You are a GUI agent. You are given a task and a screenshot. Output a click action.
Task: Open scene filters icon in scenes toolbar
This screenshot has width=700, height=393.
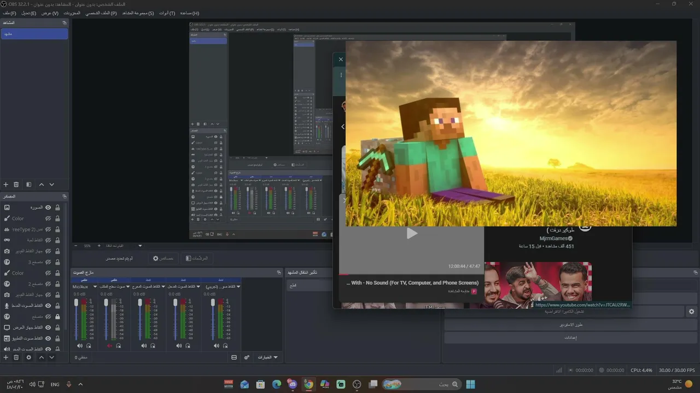coord(29,185)
